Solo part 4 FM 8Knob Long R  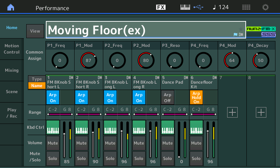tap(139, 158)
